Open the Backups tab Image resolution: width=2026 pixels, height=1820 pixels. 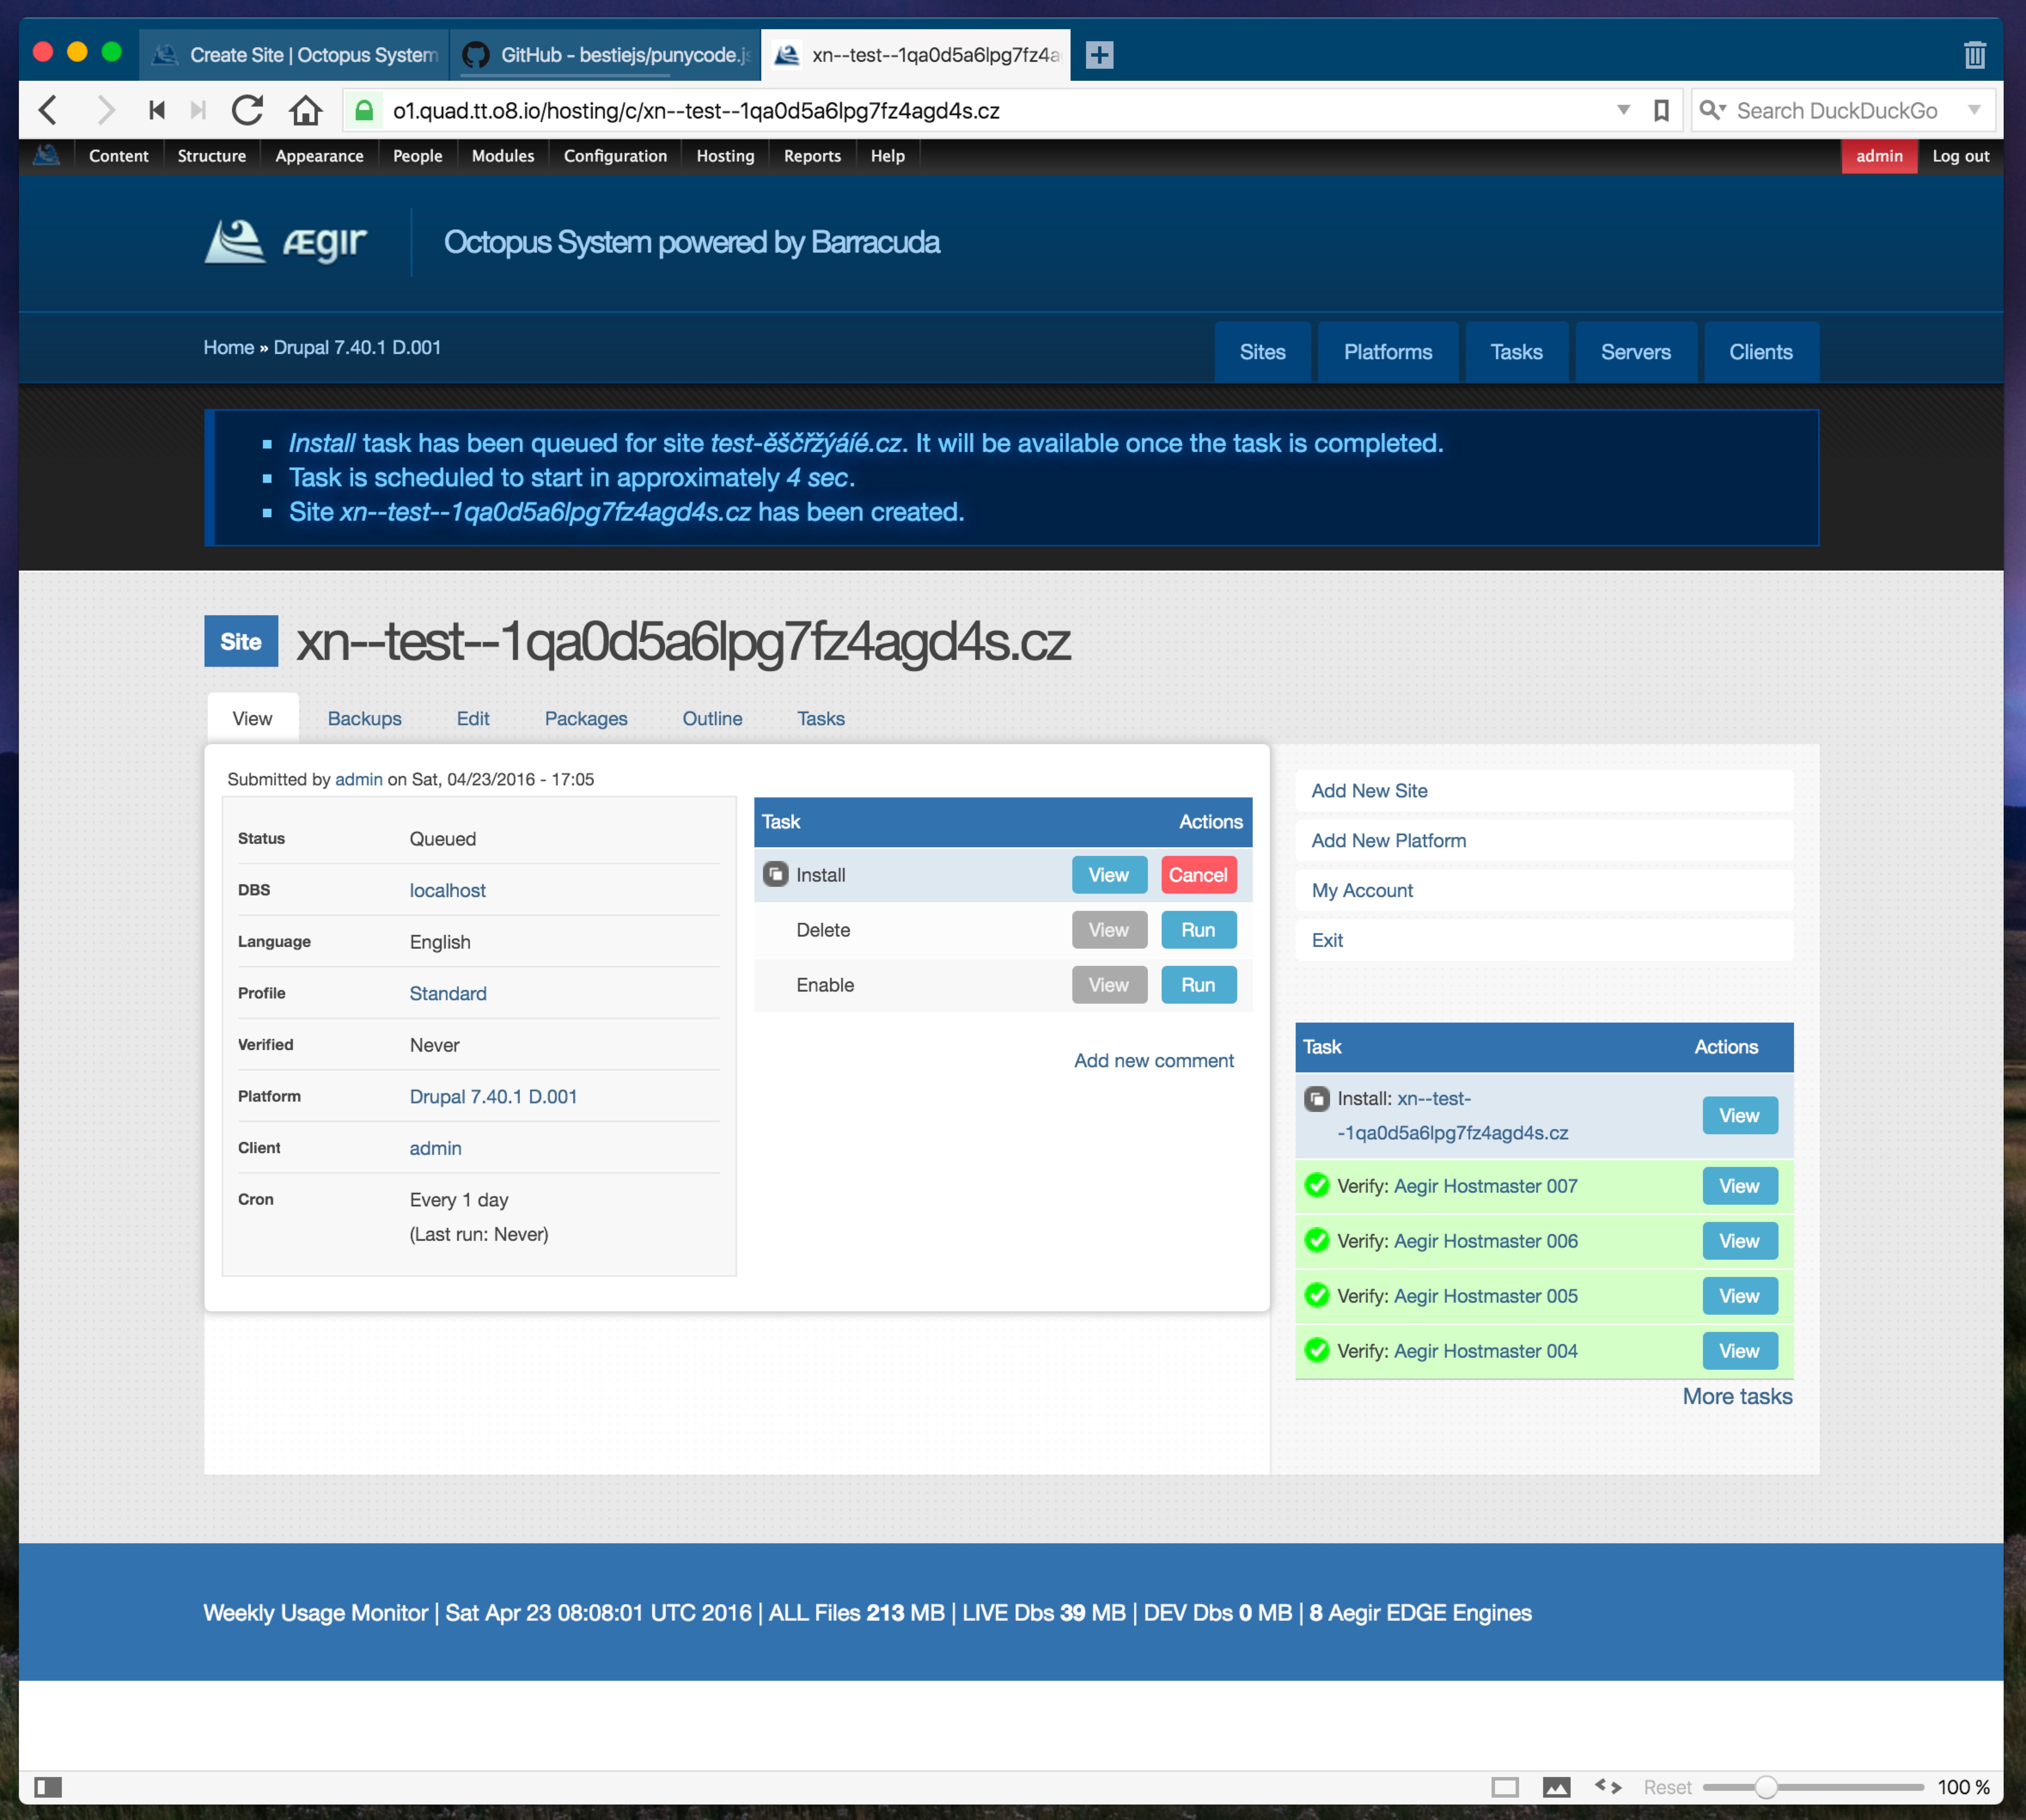[x=364, y=719]
